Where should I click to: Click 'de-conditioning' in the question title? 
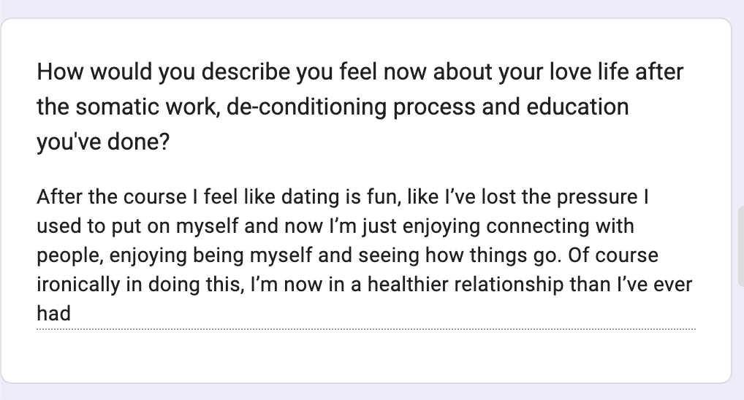(x=306, y=107)
